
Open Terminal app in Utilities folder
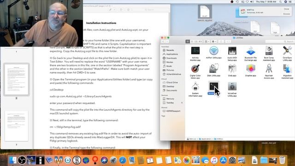tap(213, 87)
